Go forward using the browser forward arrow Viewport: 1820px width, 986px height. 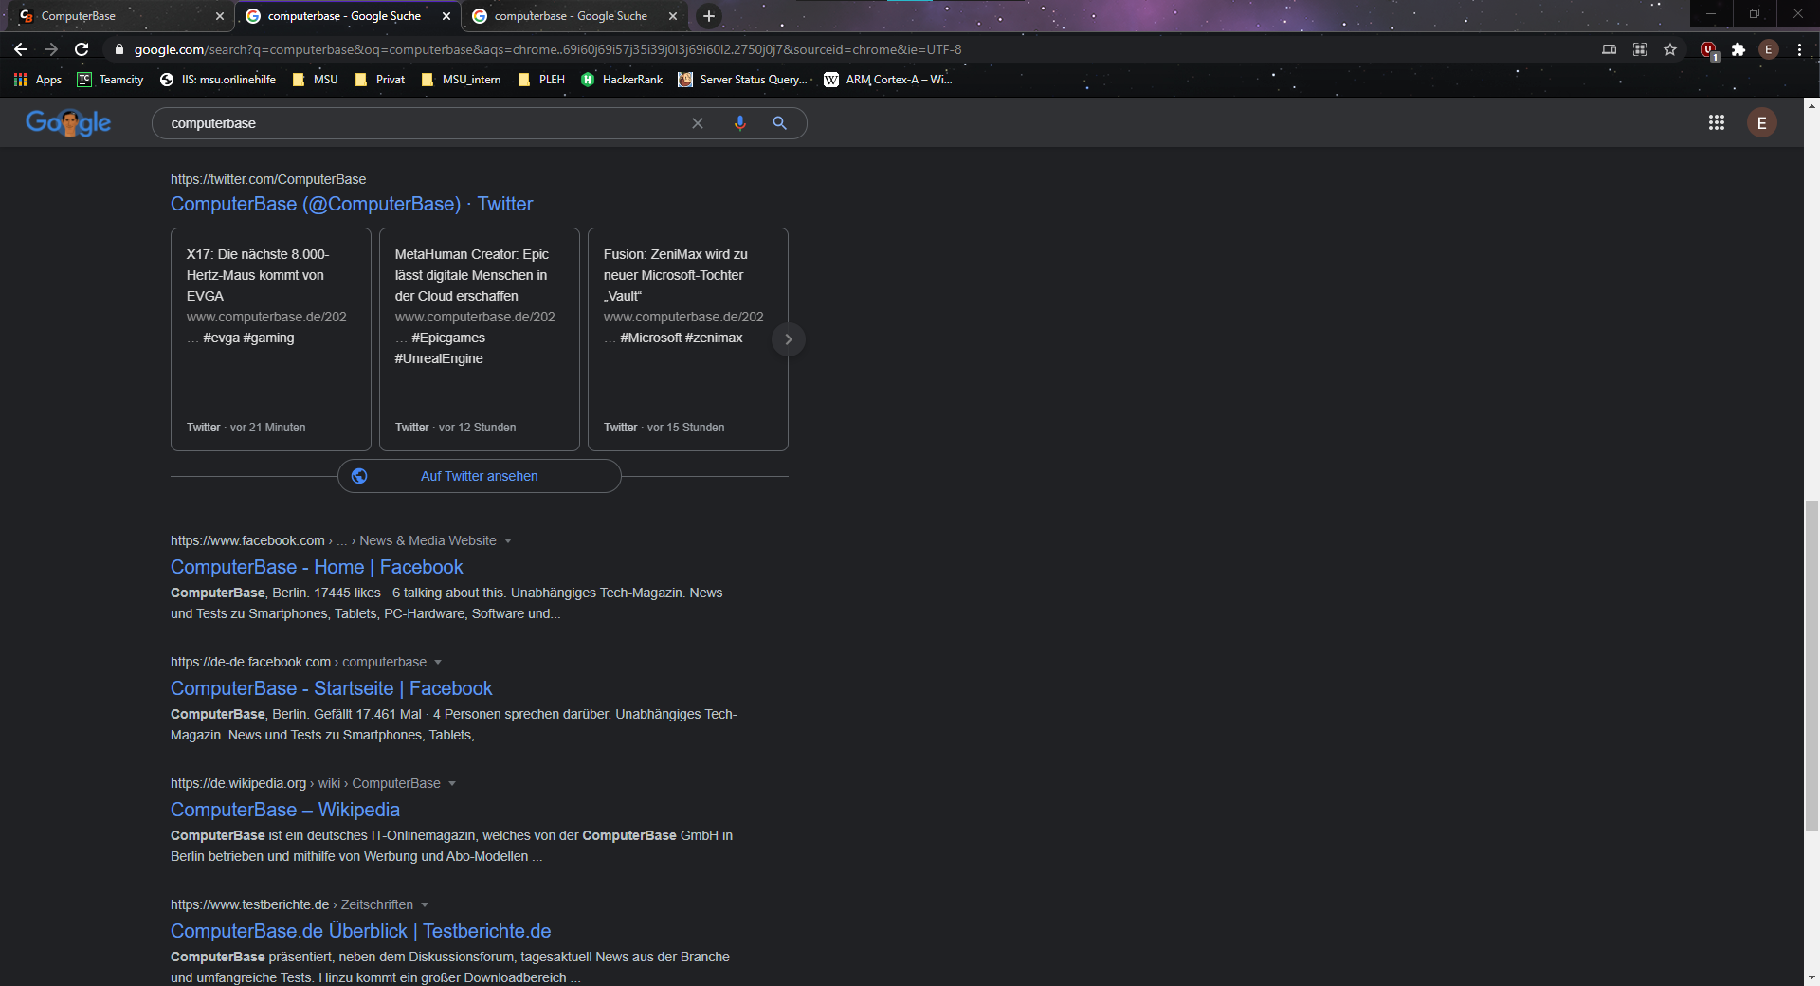coord(51,49)
